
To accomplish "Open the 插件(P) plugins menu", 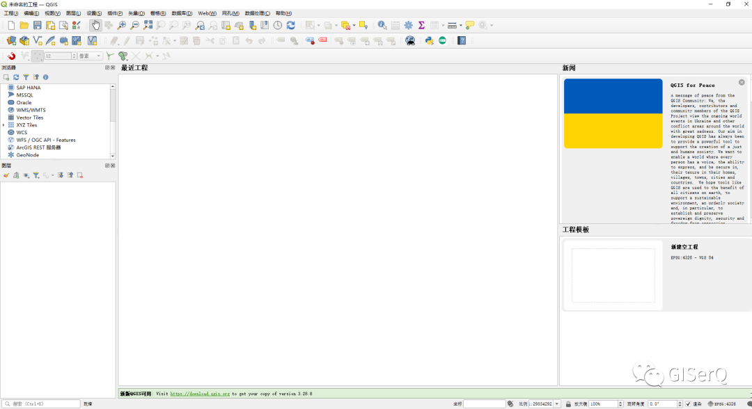I will pos(115,13).
